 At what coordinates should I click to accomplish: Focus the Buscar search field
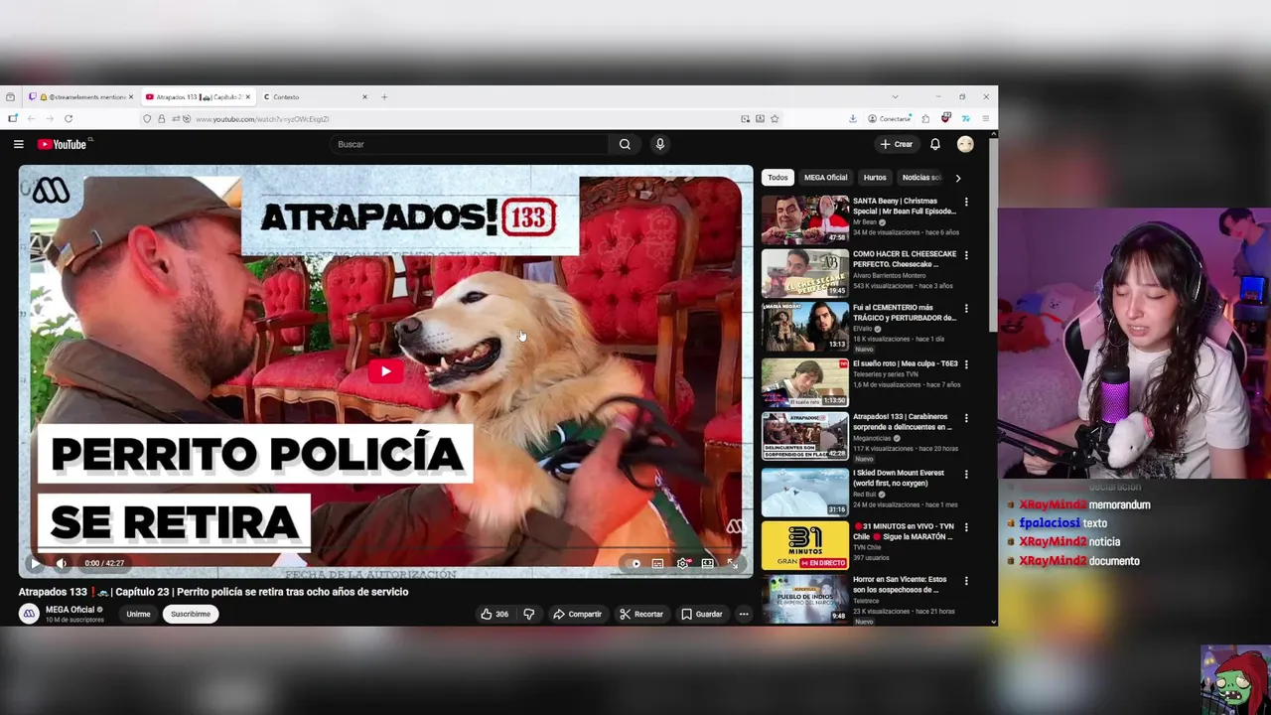pyautogui.click(x=471, y=144)
